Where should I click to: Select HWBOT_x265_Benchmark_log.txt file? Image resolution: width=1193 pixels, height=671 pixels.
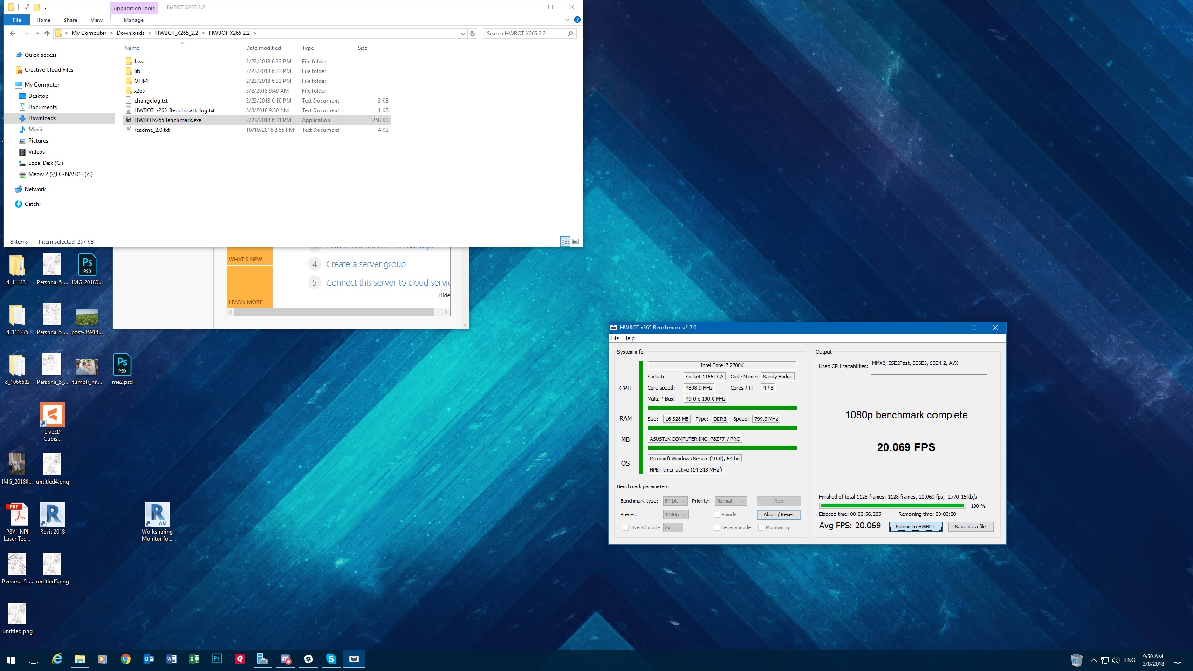256,110
